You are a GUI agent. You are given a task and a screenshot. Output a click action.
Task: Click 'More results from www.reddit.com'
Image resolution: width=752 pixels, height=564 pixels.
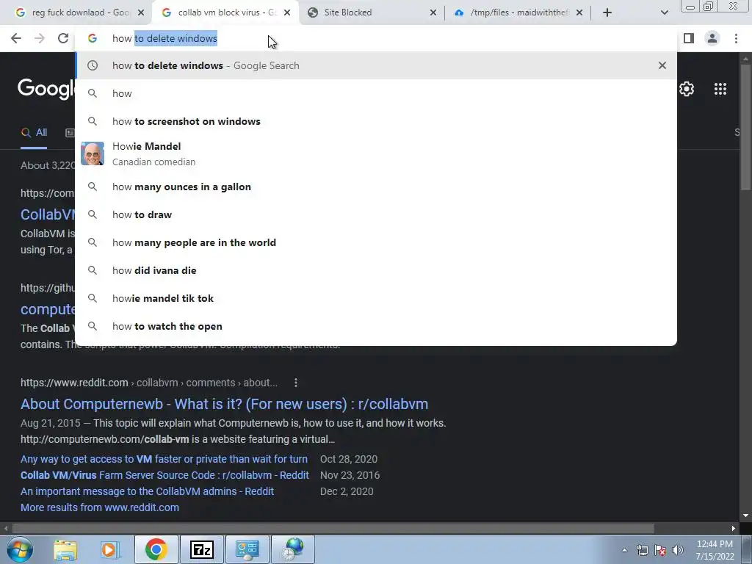pos(100,507)
